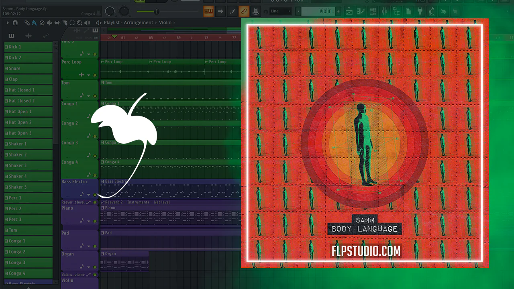Select the Playback speaker tool

point(87,23)
